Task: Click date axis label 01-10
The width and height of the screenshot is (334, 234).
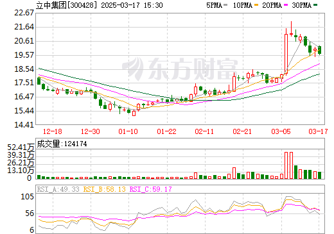Action: click(x=128, y=131)
